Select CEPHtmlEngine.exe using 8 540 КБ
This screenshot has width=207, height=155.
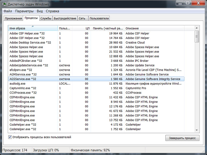[x=96, y=102]
